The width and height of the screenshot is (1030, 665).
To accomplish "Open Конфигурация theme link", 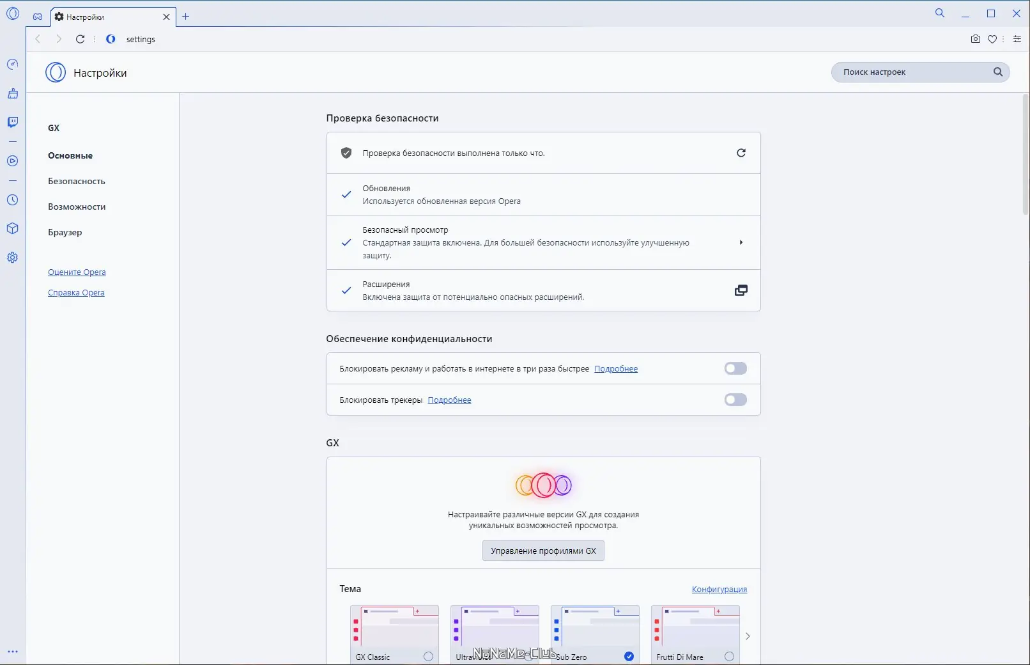I will click(x=719, y=590).
